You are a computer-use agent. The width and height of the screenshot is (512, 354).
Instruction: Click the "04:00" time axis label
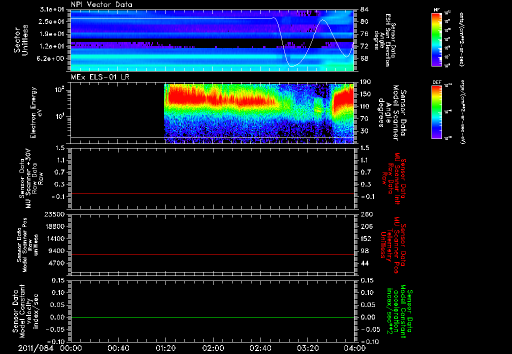(355, 348)
